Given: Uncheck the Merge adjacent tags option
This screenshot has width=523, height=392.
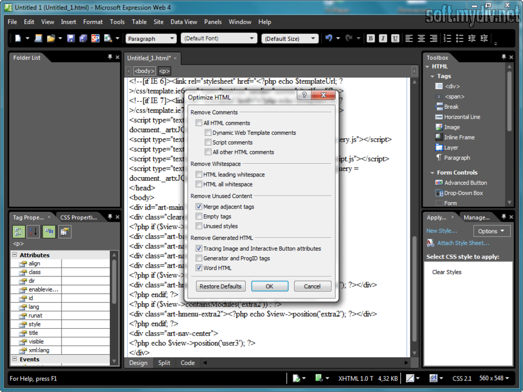Looking at the screenshot, I should [x=199, y=207].
